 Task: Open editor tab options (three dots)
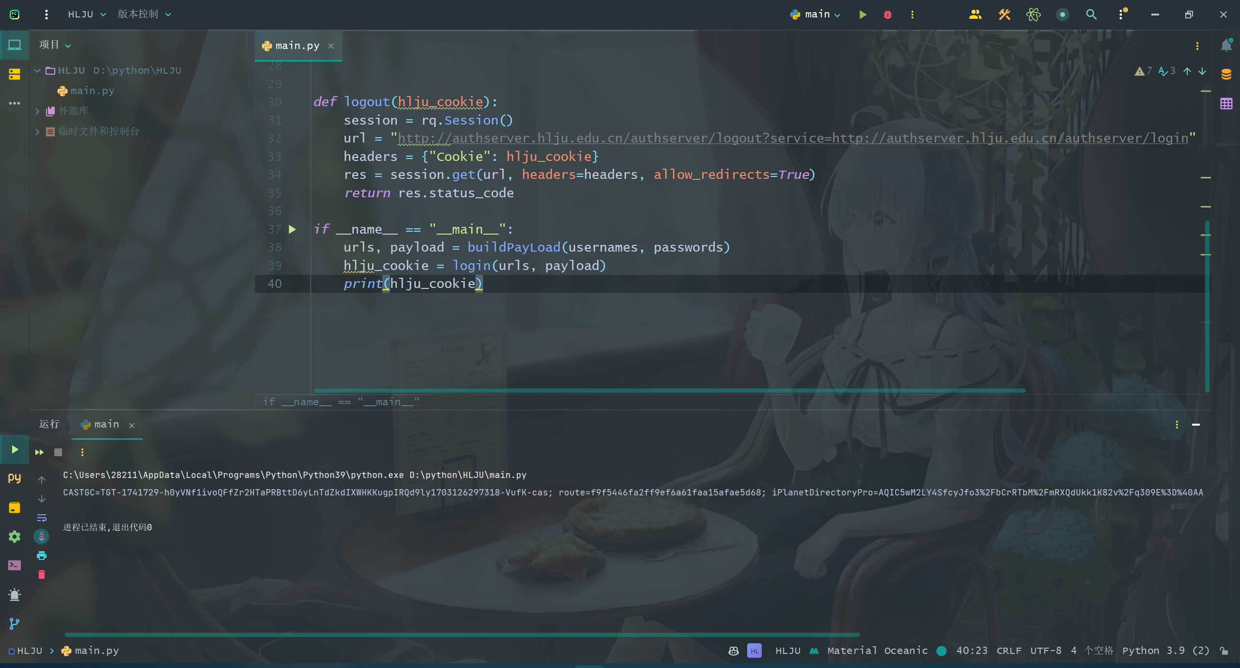(x=1197, y=46)
